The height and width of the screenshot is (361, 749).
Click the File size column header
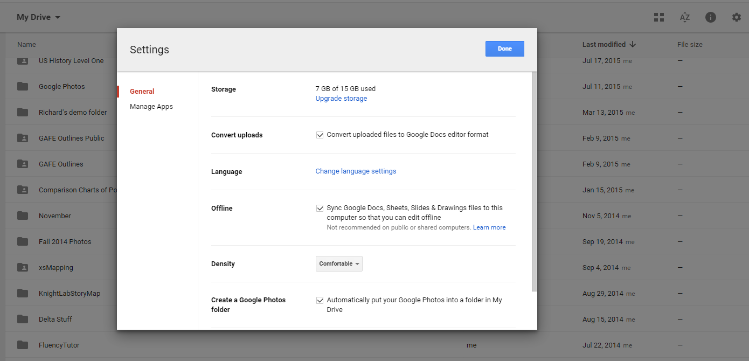pos(690,44)
